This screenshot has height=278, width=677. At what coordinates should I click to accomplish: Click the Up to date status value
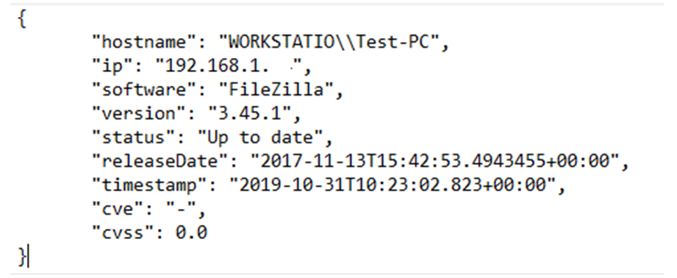[260, 138]
